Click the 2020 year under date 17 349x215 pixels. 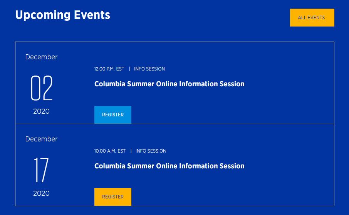(41, 193)
